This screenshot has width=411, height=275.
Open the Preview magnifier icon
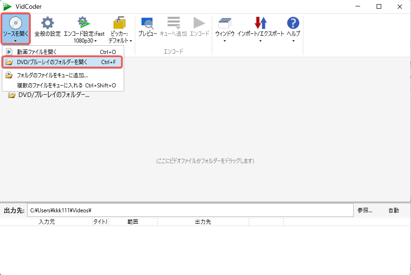(x=148, y=23)
